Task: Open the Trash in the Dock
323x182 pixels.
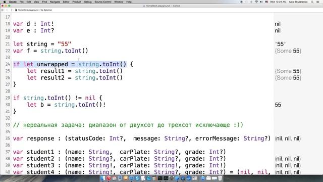Action: 220,178
